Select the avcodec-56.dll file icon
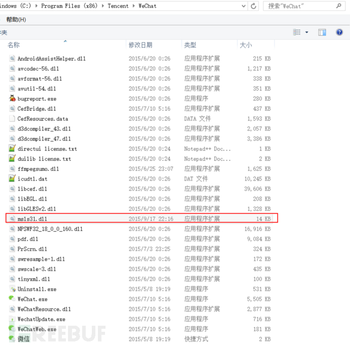Image resolution: width=350 pixels, height=346 pixels. point(12,68)
